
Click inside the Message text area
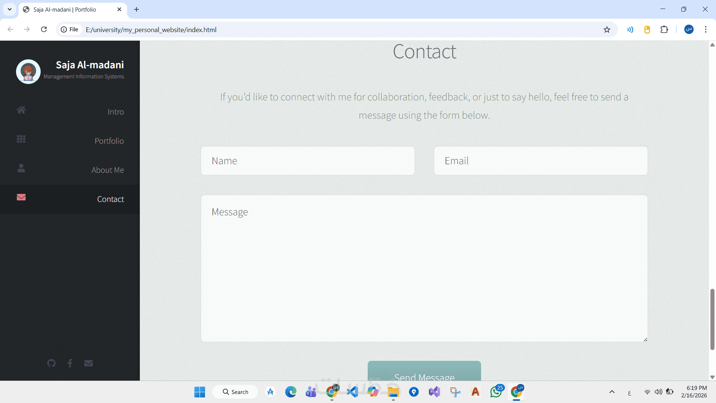tap(424, 268)
